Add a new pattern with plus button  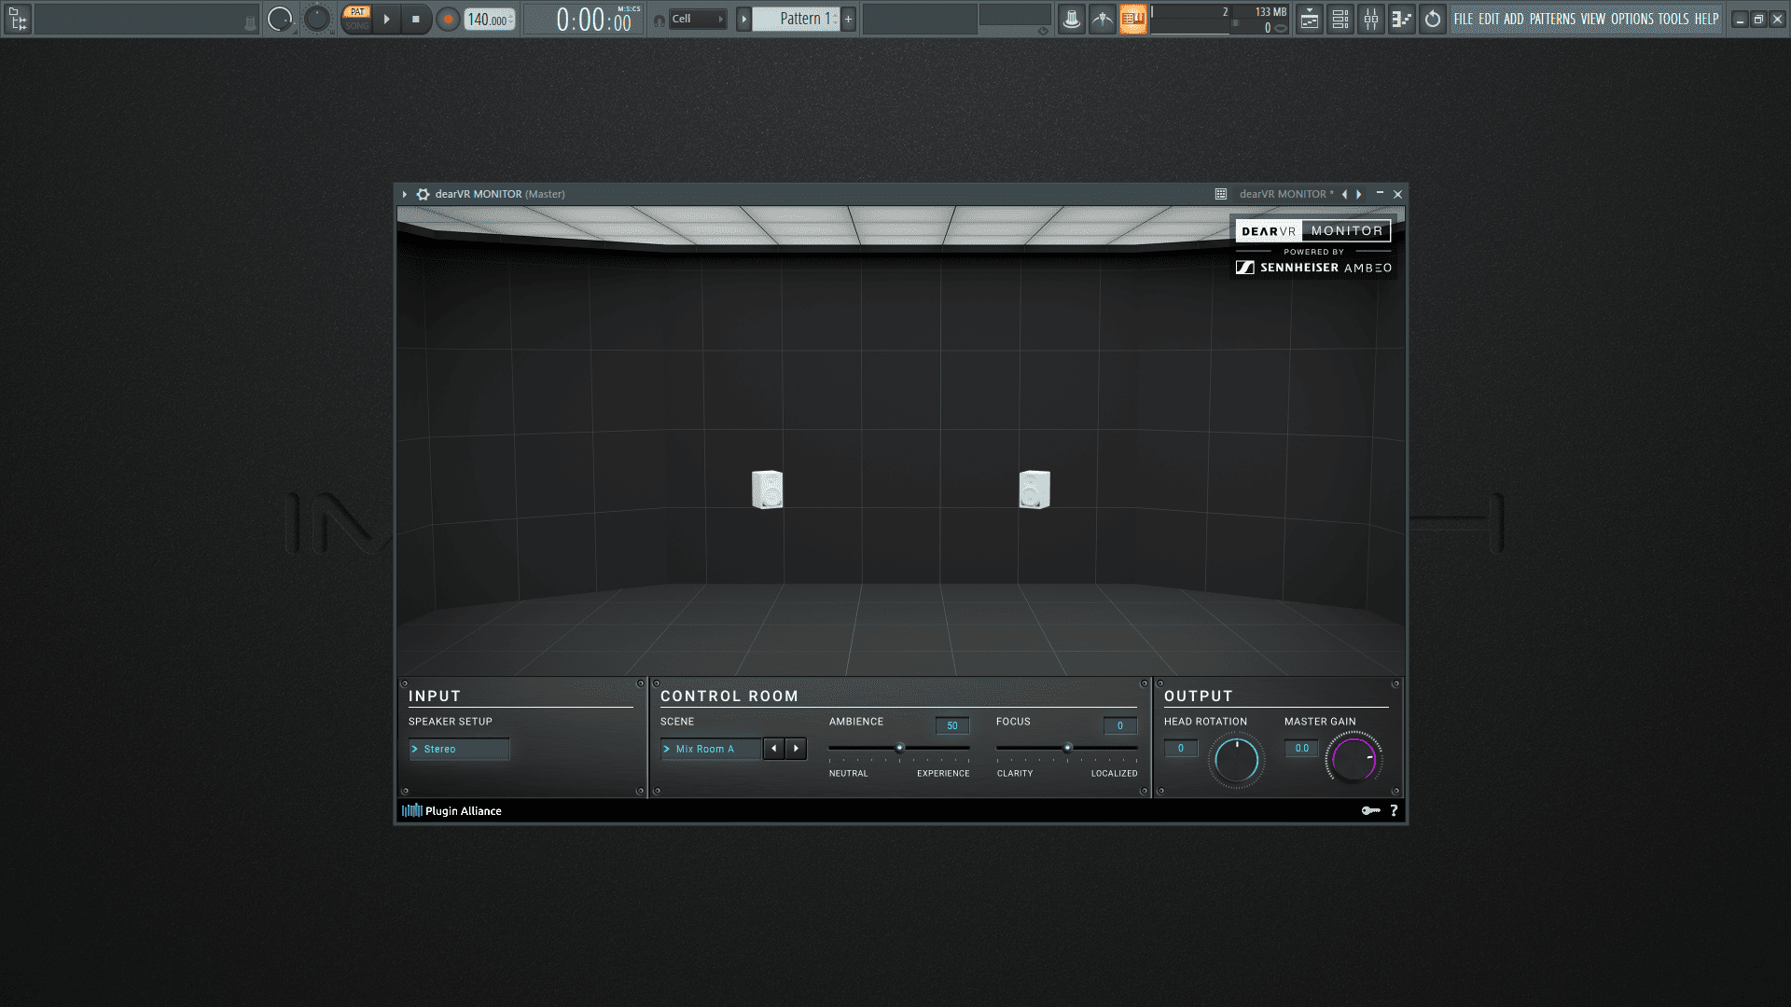click(848, 19)
